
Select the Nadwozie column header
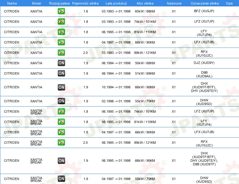(174, 3)
